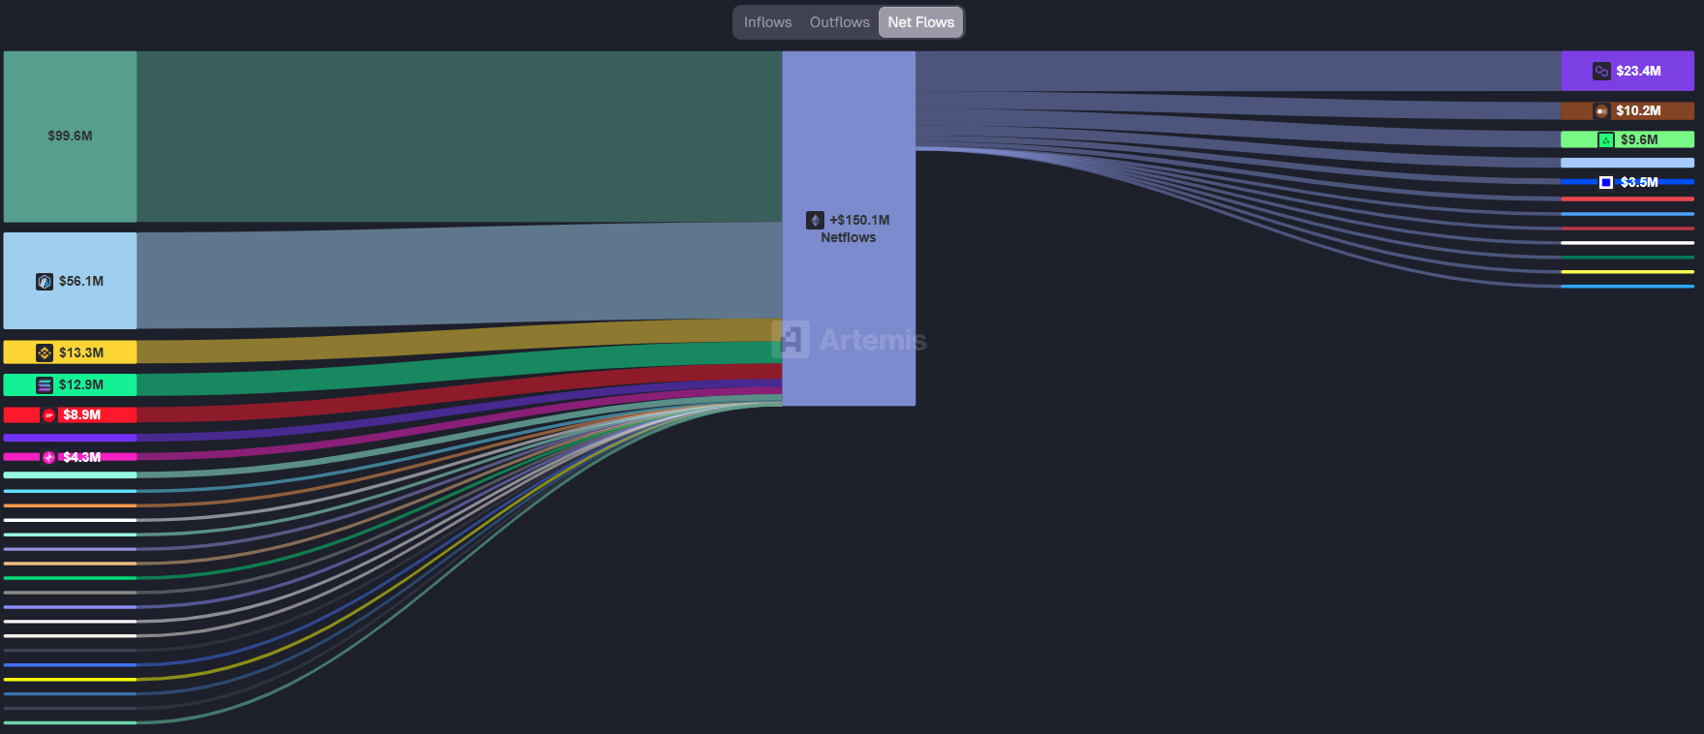This screenshot has width=1704, height=734.
Task: Click the Arbitrum icon beside $56.1M
Action: coord(45,282)
